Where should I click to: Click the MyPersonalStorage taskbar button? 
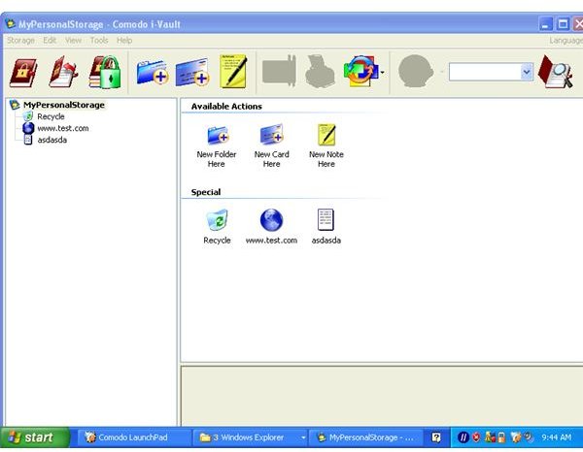coord(366,437)
